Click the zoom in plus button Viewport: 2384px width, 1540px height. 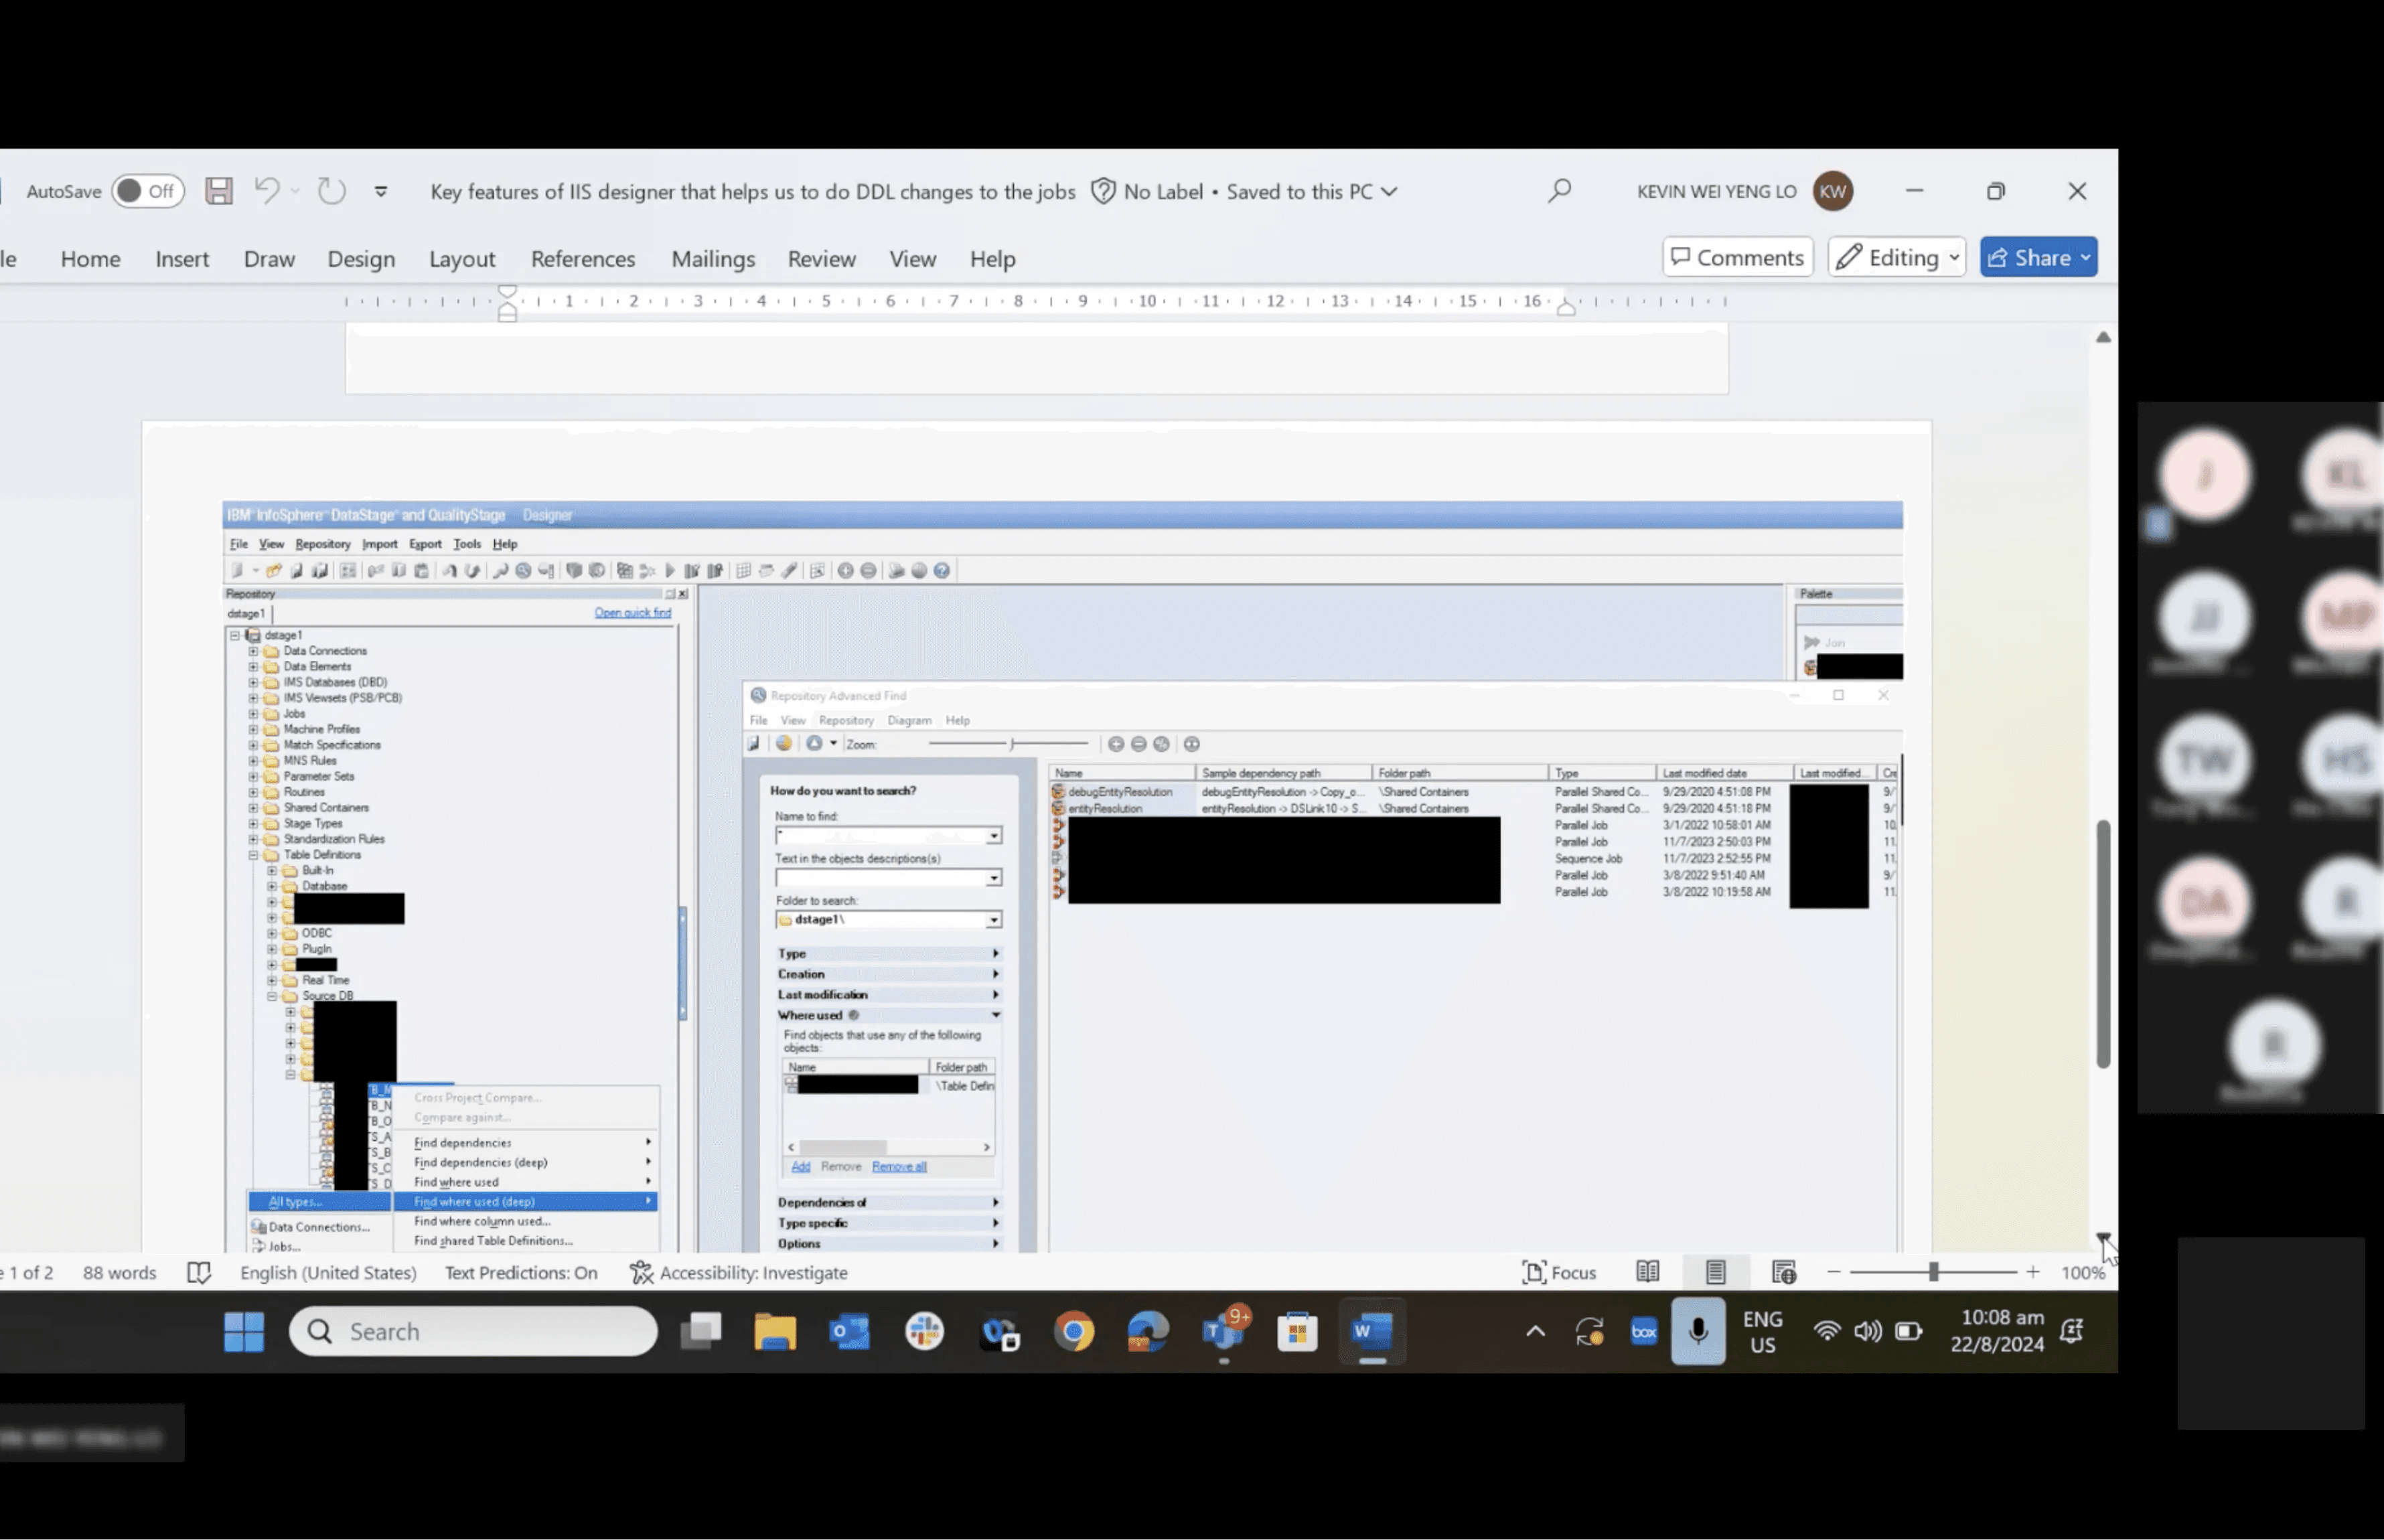[2032, 1272]
